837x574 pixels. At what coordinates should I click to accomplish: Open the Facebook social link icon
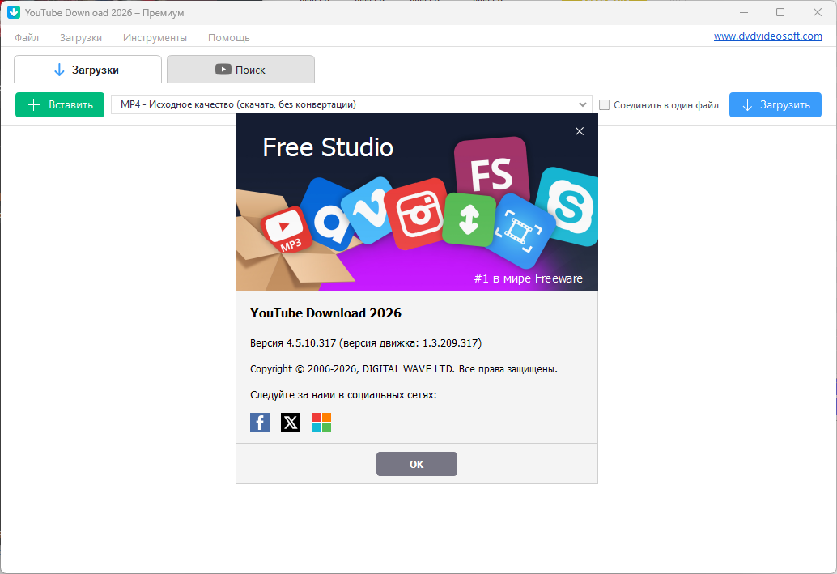(x=260, y=423)
